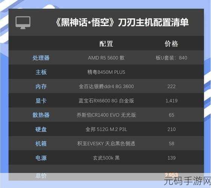Click the 处理器 row label
Screen dimensions: 211x188
(x=41, y=58)
